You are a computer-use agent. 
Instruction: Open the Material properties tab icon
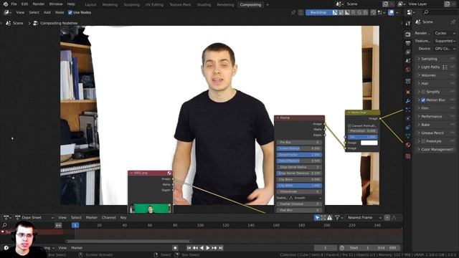[408, 145]
